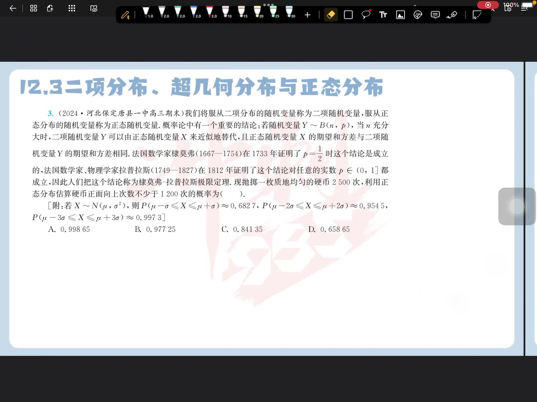537x402 pixels.
Task: Select the lasso selection tool
Action: tap(366, 15)
